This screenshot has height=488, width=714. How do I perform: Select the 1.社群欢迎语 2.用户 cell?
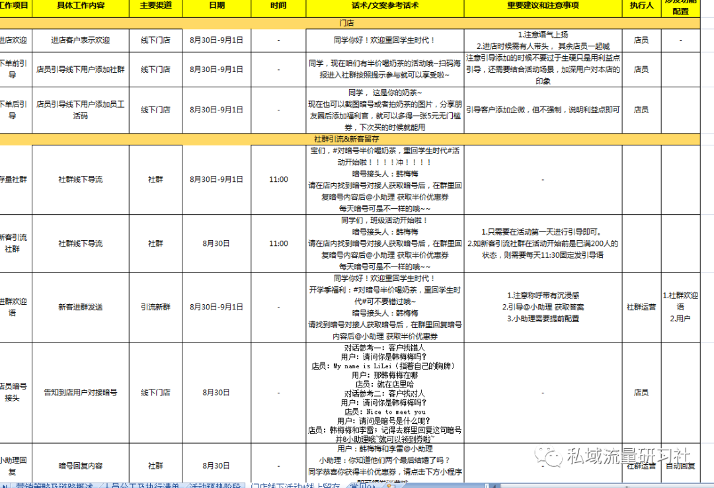coord(681,307)
